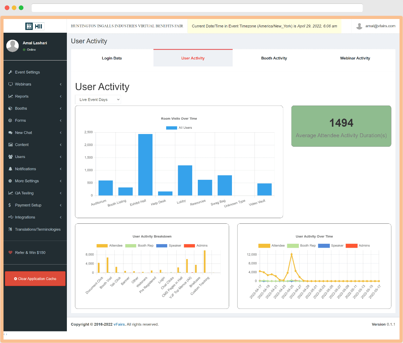Screen dimensions: 403x343
Task: Click the Booths icon in sidebar
Action: tap(11, 108)
